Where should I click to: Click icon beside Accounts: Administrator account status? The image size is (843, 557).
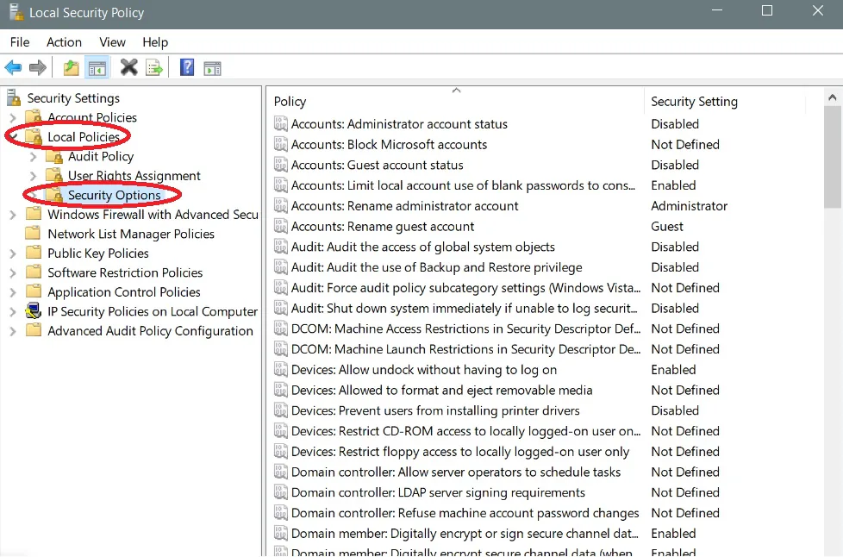tap(281, 123)
